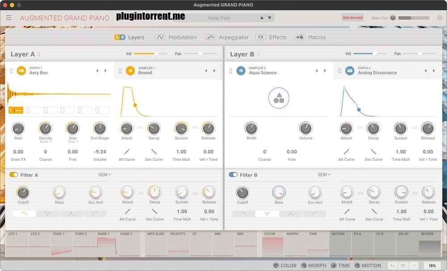
Task: Click the Synth 1 Aery Box engine icon
Action: [21, 71]
